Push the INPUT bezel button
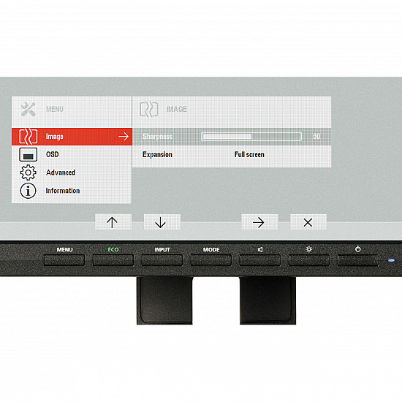 coord(162,260)
